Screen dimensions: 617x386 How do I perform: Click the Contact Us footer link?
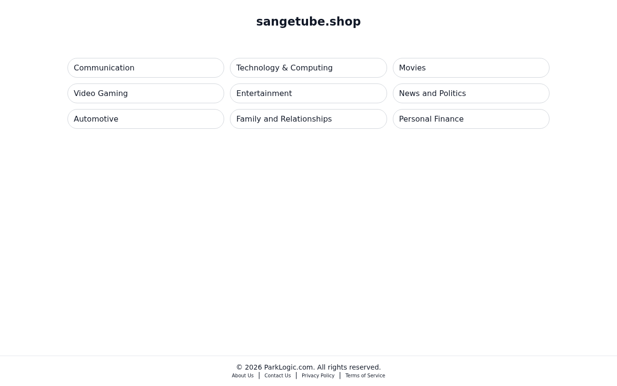(x=278, y=376)
